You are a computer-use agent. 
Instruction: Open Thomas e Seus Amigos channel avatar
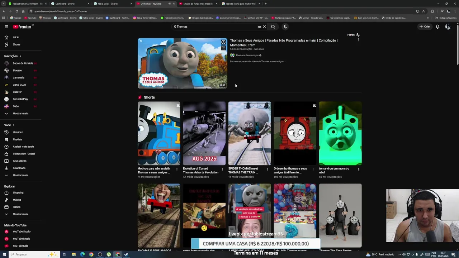(x=232, y=55)
